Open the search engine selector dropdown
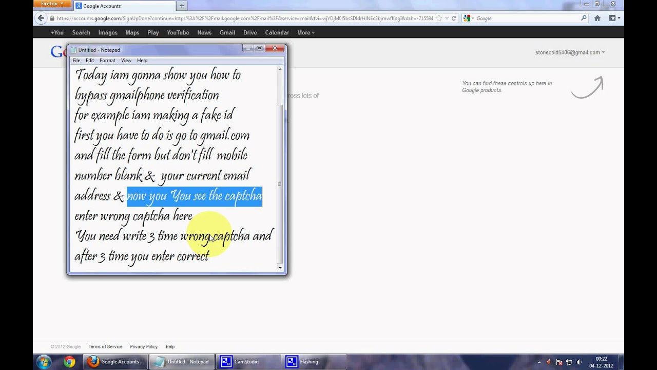Screen dimensions: 657x370 coord(469,18)
